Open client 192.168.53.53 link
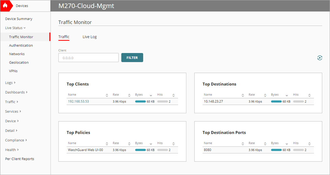The width and height of the screenshot is (330, 175). (78, 101)
